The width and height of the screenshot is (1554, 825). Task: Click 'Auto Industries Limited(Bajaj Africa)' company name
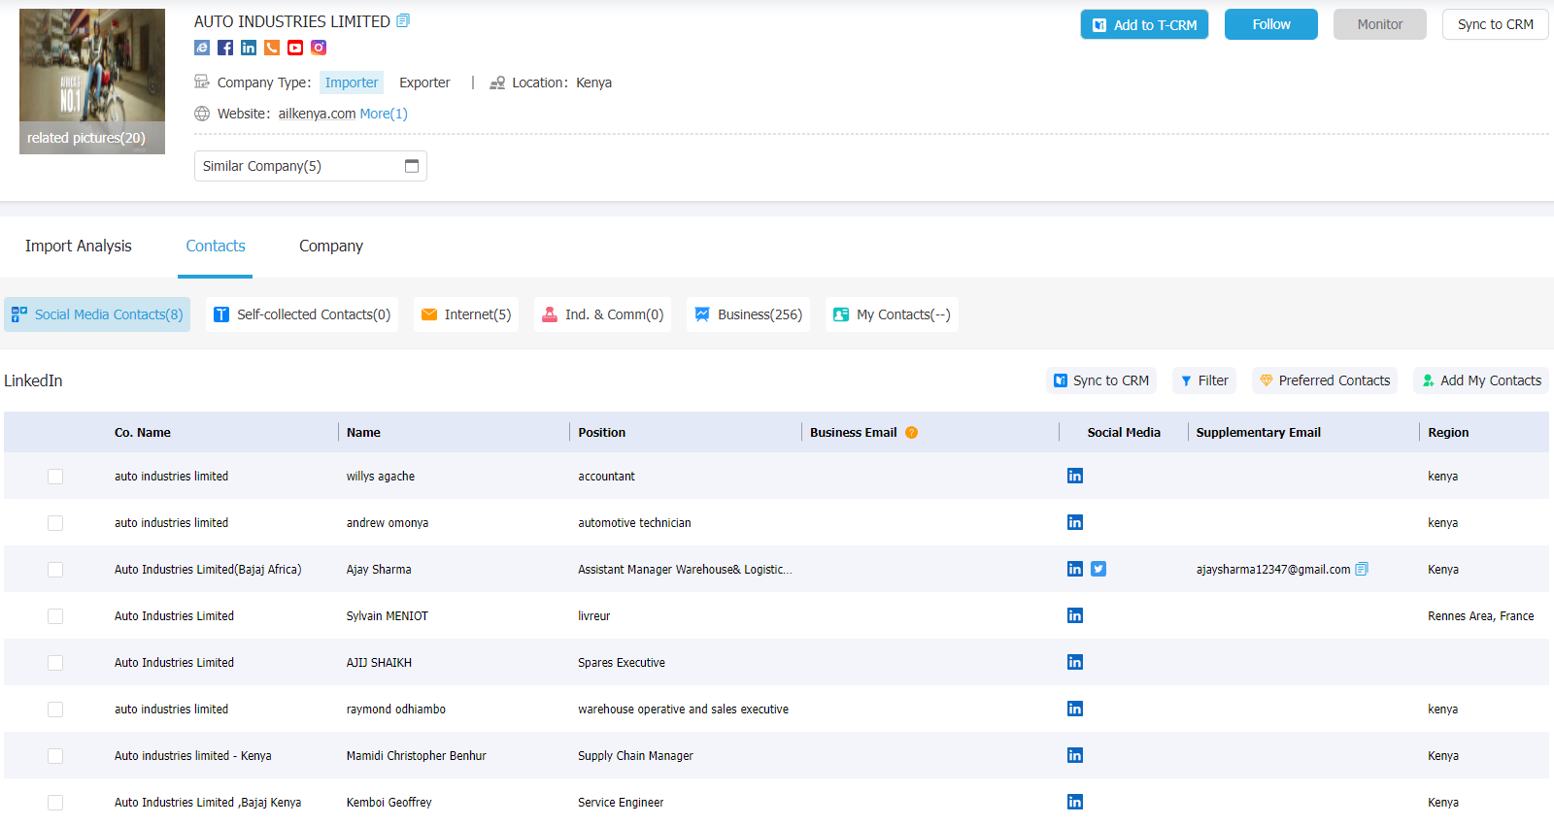click(208, 570)
